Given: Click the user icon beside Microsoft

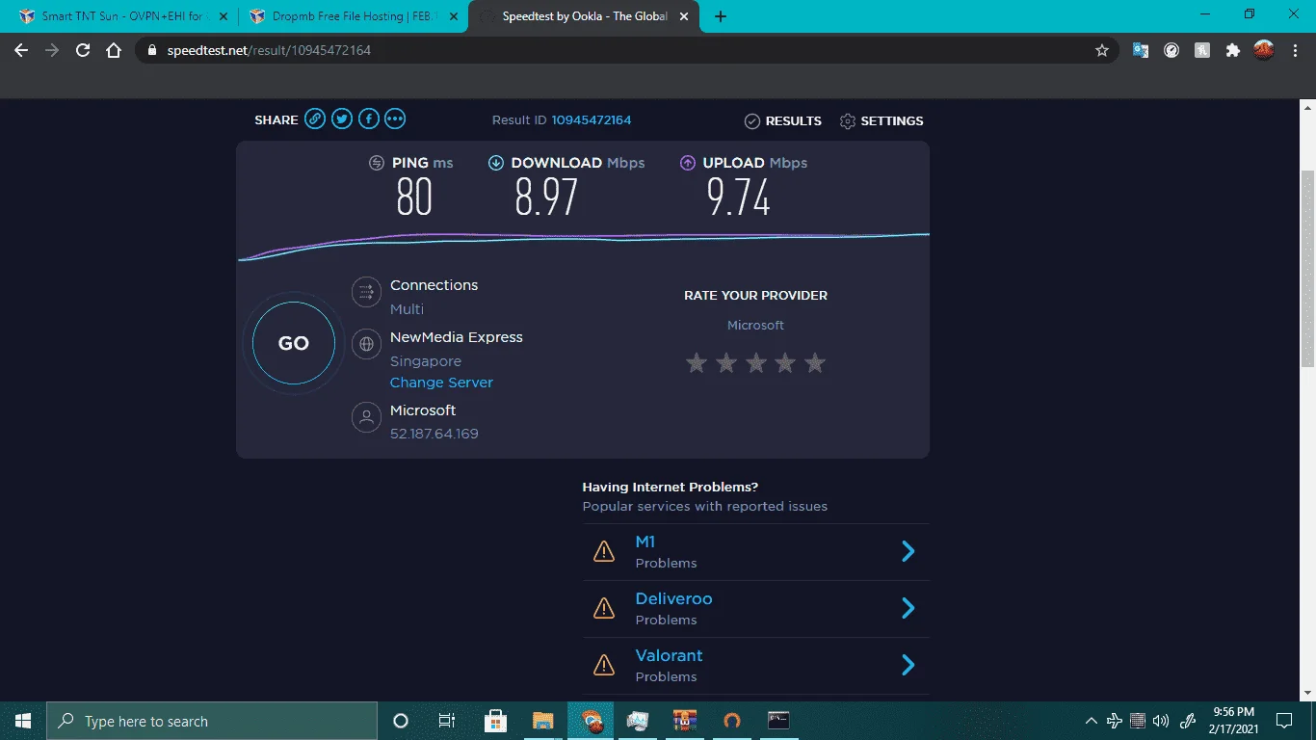Looking at the screenshot, I should [x=366, y=417].
